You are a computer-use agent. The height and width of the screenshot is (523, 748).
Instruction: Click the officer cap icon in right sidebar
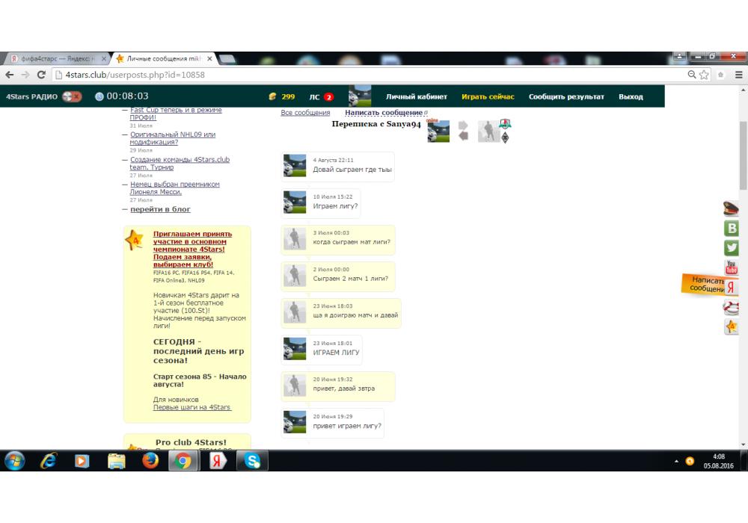[731, 209]
